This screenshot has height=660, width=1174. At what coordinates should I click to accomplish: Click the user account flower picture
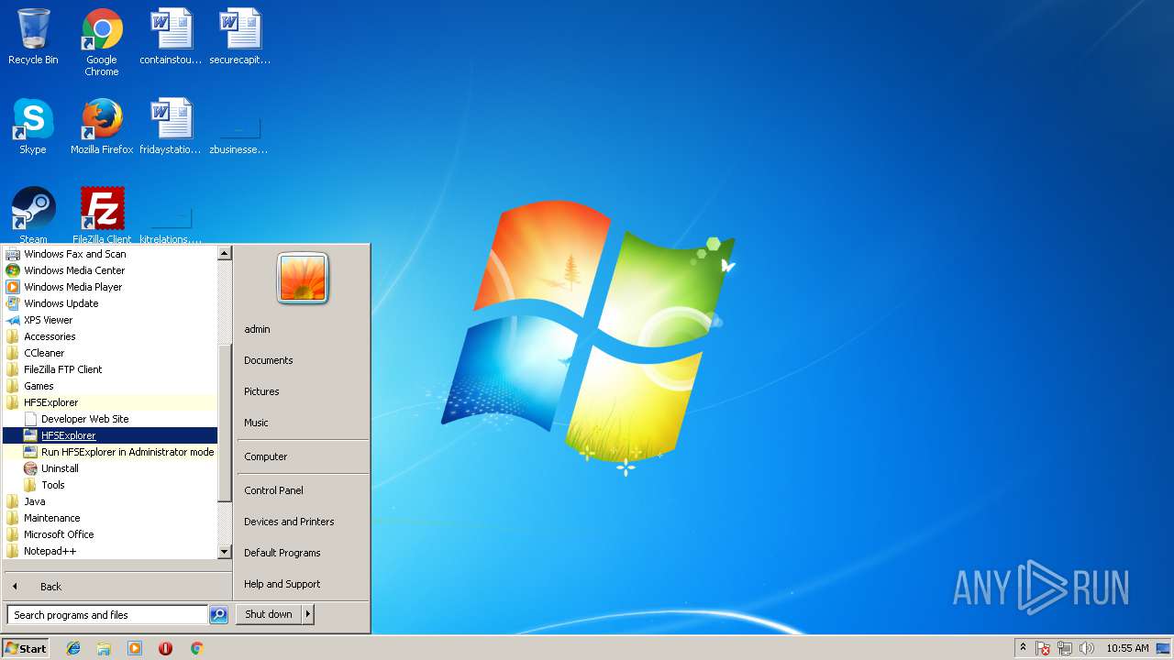(x=303, y=278)
